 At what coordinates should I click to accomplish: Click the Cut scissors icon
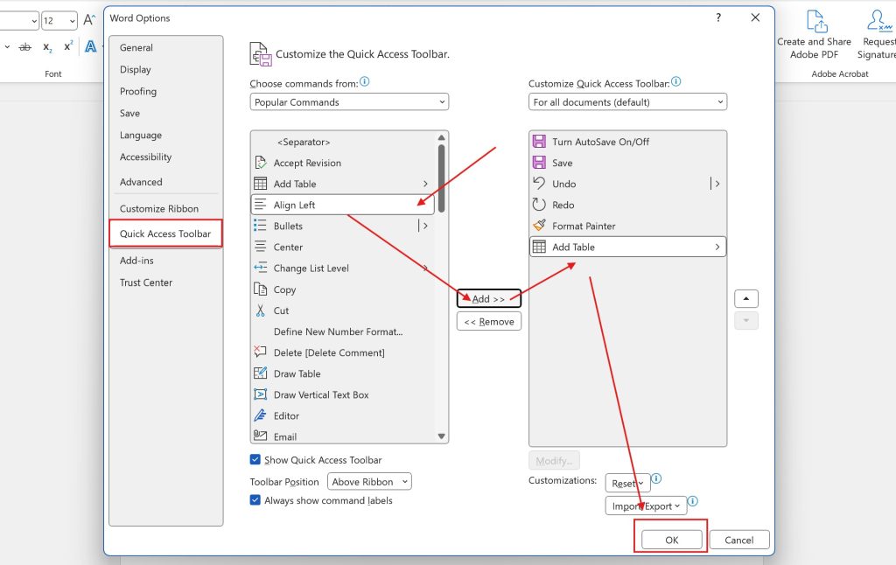tap(262, 310)
